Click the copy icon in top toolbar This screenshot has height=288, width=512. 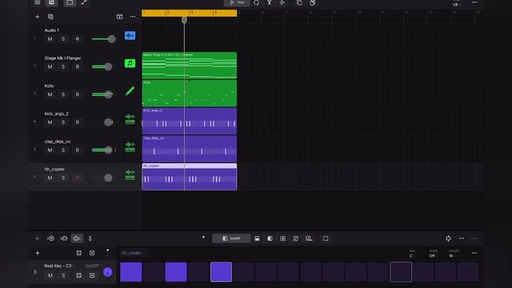pos(299,2)
